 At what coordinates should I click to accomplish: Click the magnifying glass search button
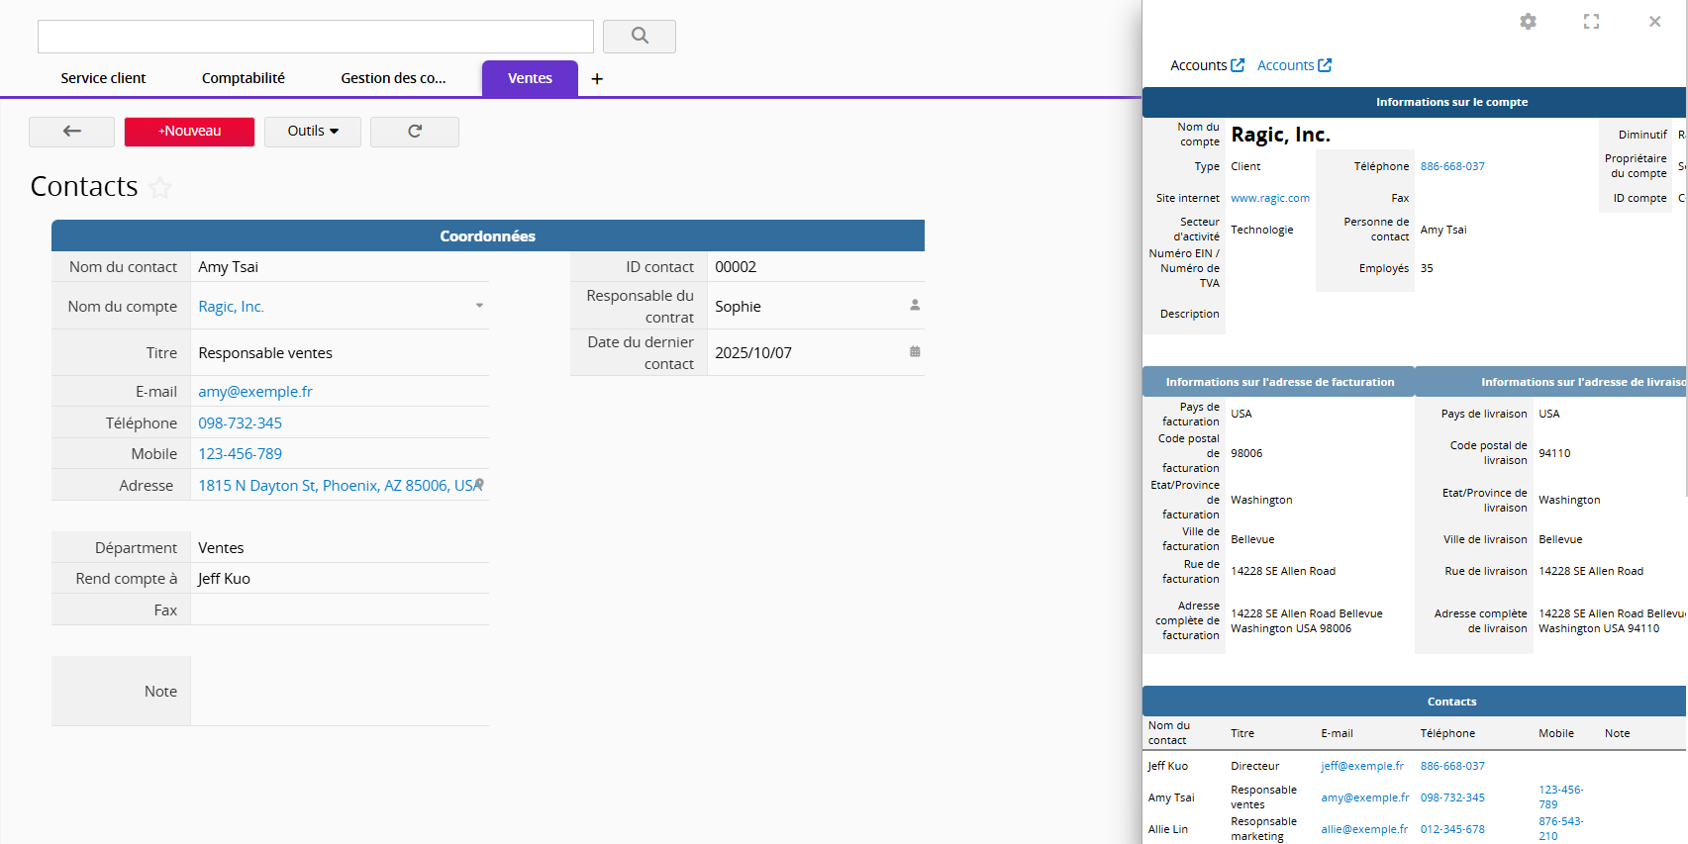[x=640, y=37]
